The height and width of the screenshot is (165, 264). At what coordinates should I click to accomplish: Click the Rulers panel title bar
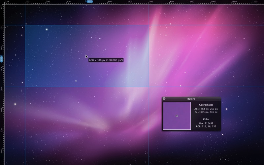point(191,99)
